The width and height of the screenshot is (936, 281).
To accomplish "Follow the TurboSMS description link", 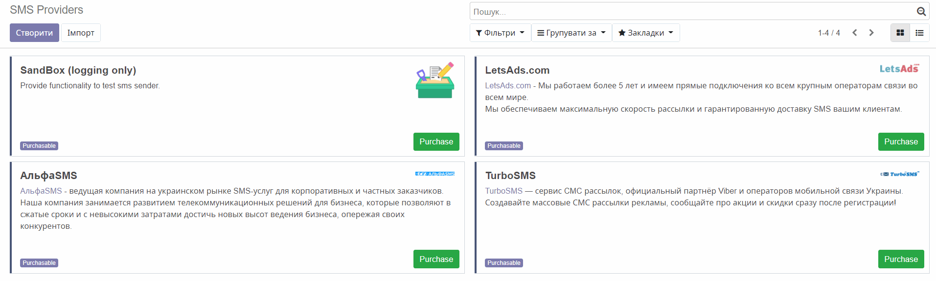I will point(504,191).
